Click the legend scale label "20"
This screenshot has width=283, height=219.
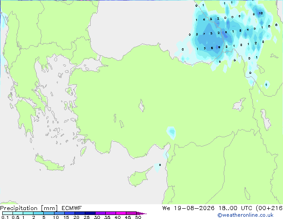pos(76,217)
